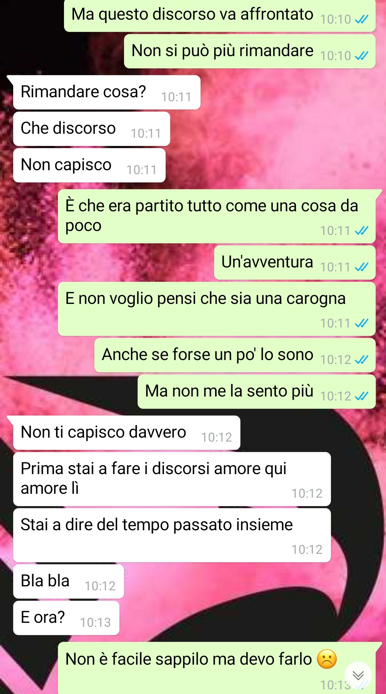Select the "È che era partito tutto" message
This screenshot has width=386, height=694.
[x=217, y=216]
